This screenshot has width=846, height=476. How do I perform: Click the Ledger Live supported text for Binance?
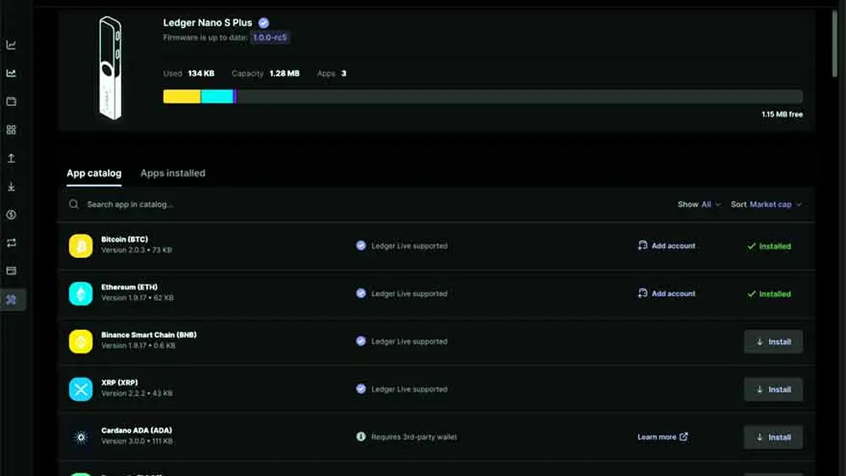[x=409, y=342]
